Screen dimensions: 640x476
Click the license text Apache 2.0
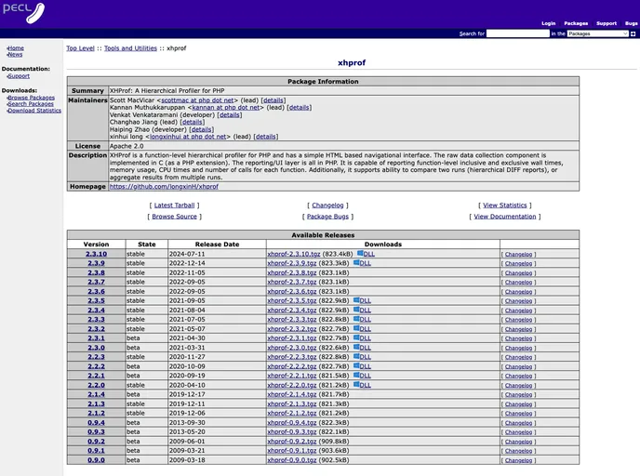click(127, 146)
